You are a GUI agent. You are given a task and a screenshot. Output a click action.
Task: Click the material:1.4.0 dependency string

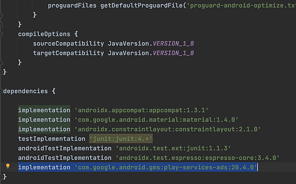click(x=156, y=120)
